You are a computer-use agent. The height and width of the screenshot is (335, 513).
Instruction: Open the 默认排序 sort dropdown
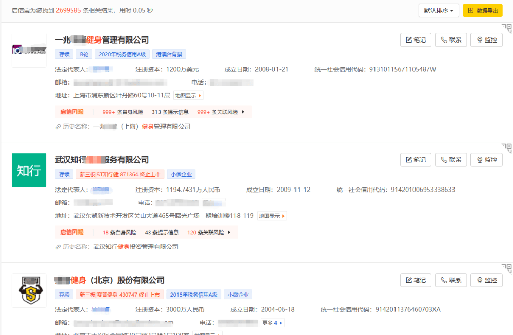(439, 10)
